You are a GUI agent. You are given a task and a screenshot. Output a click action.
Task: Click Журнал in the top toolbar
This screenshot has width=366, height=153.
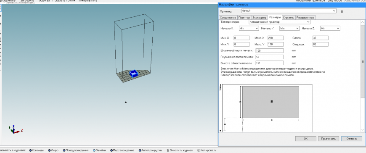[x=44, y=1]
